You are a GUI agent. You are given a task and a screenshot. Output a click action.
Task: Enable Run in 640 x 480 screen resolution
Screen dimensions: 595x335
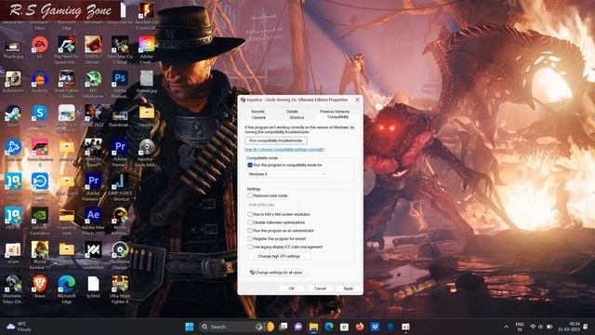pos(250,214)
